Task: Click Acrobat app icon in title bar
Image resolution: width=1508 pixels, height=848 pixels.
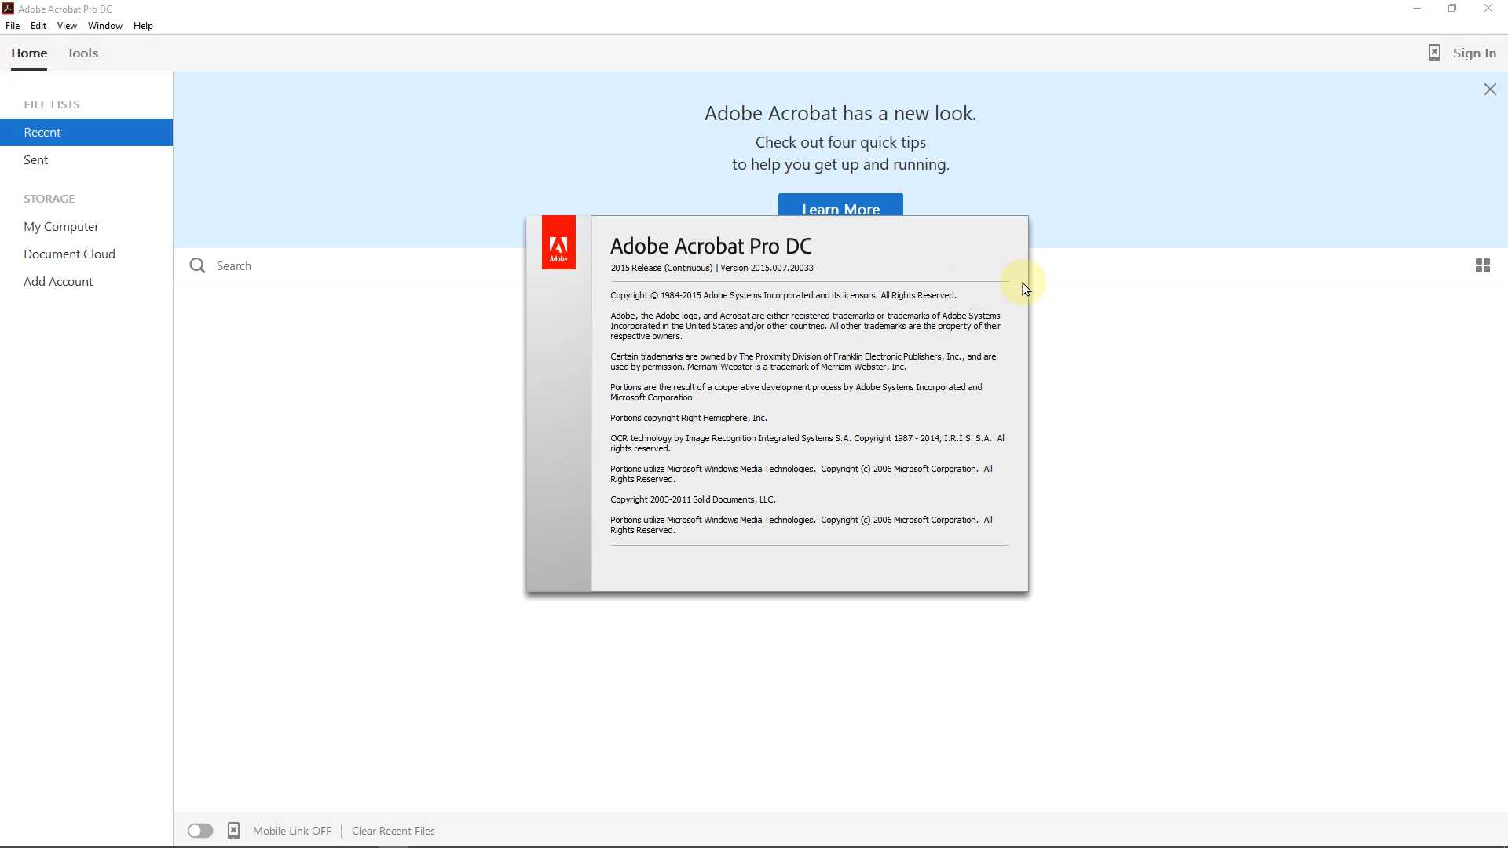Action: coord(8,9)
